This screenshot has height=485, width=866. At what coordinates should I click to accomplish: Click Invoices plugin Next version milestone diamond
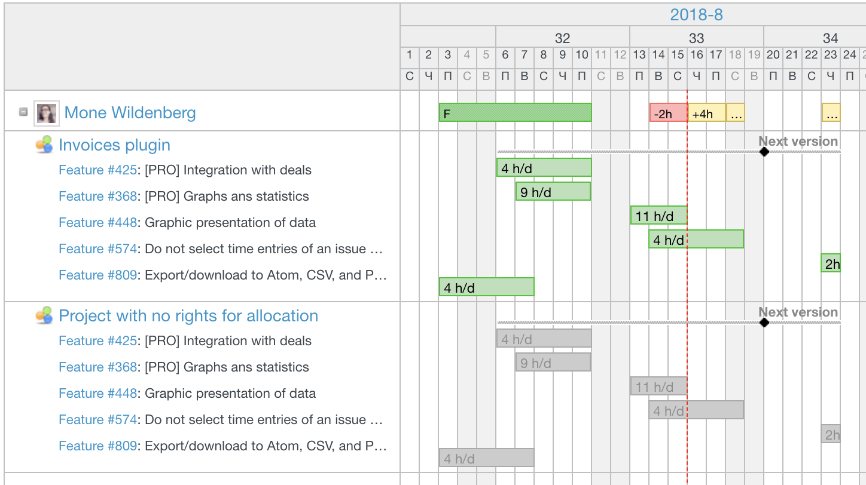[764, 152]
